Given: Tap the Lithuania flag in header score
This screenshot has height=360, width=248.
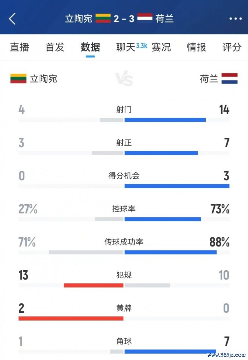Looking at the screenshot, I should [103, 18].
